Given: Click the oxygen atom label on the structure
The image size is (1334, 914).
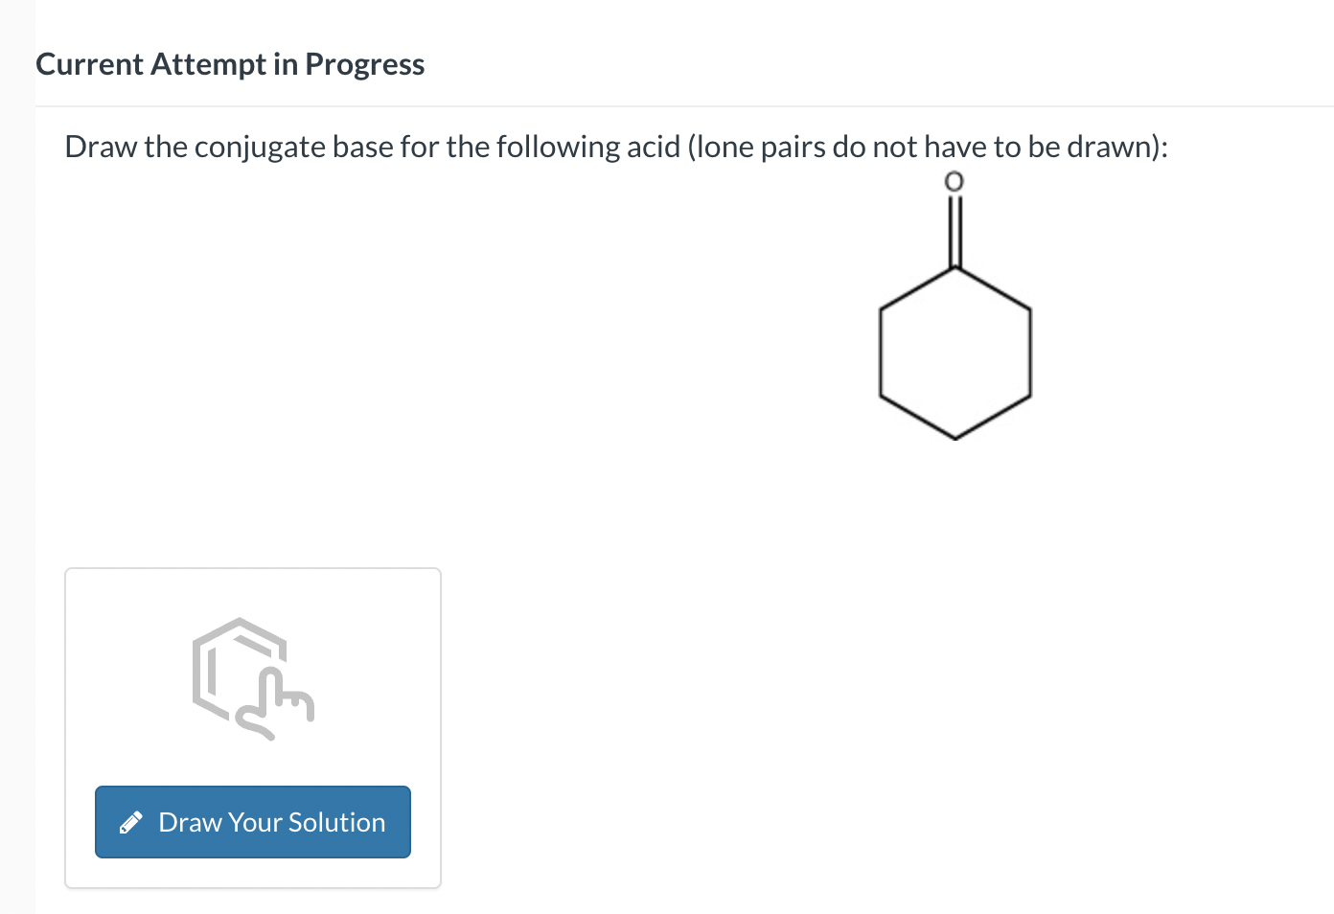Looking at the screenshot, I should pos(954,179).
